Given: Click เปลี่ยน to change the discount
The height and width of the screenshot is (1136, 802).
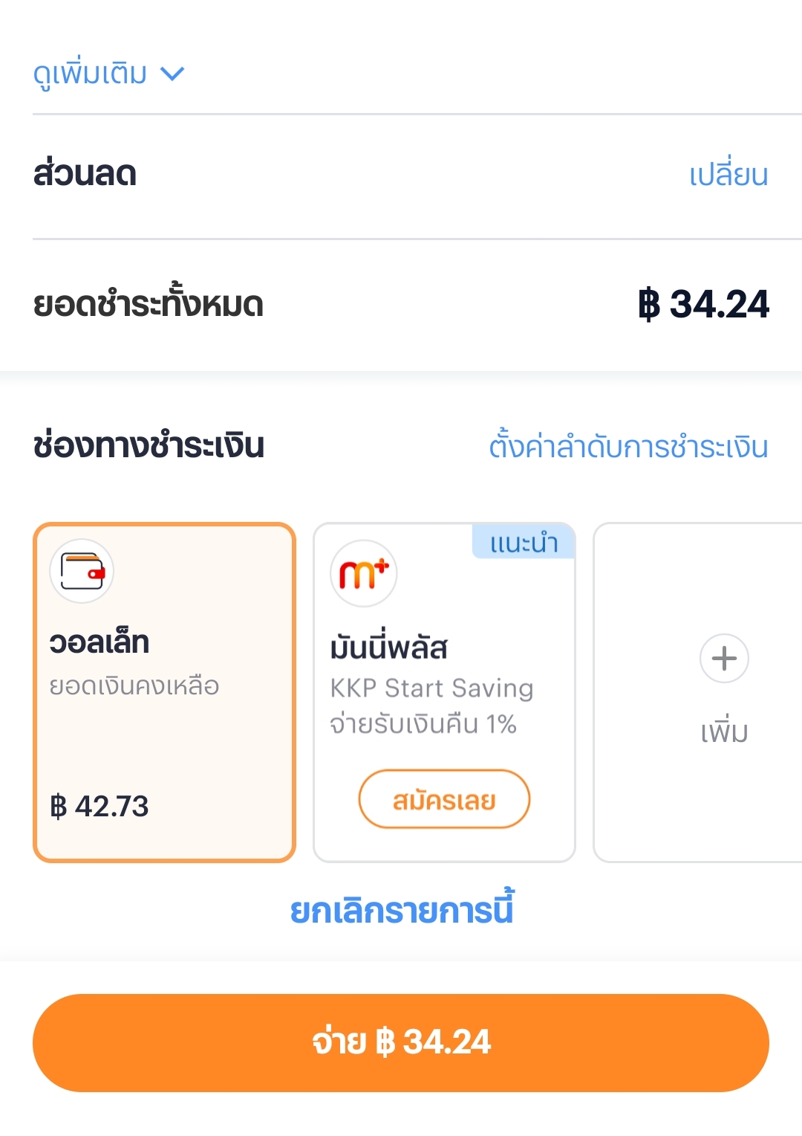Looking at the screenshot, I should click(x=728, y=175).
